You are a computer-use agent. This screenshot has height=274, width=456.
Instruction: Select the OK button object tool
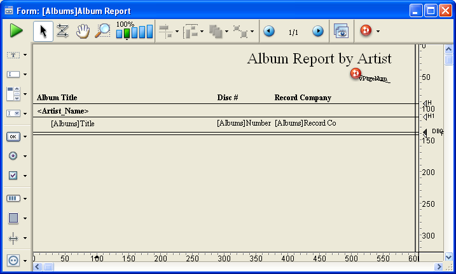coord(13,136)
